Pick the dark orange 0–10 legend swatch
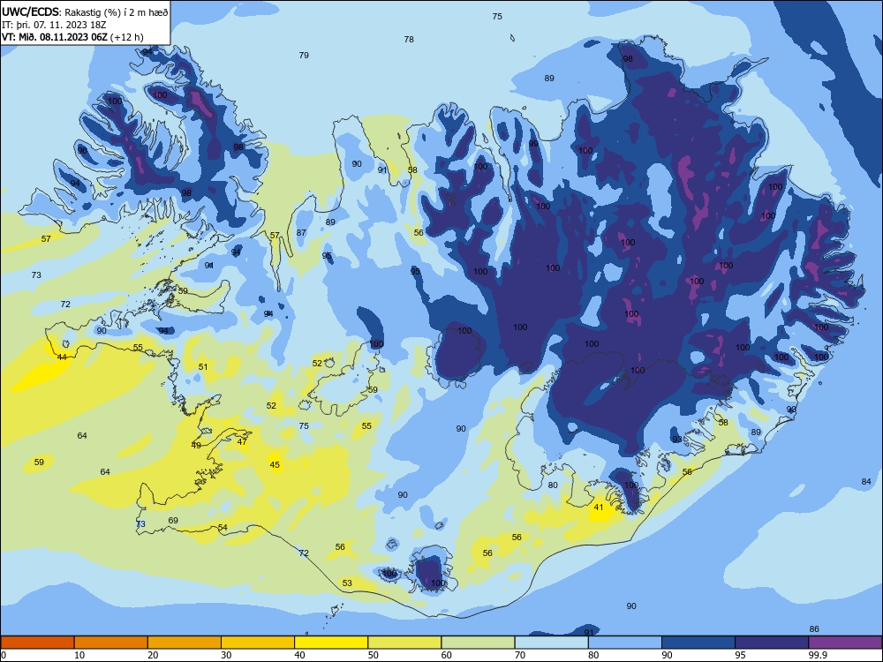 37,643
